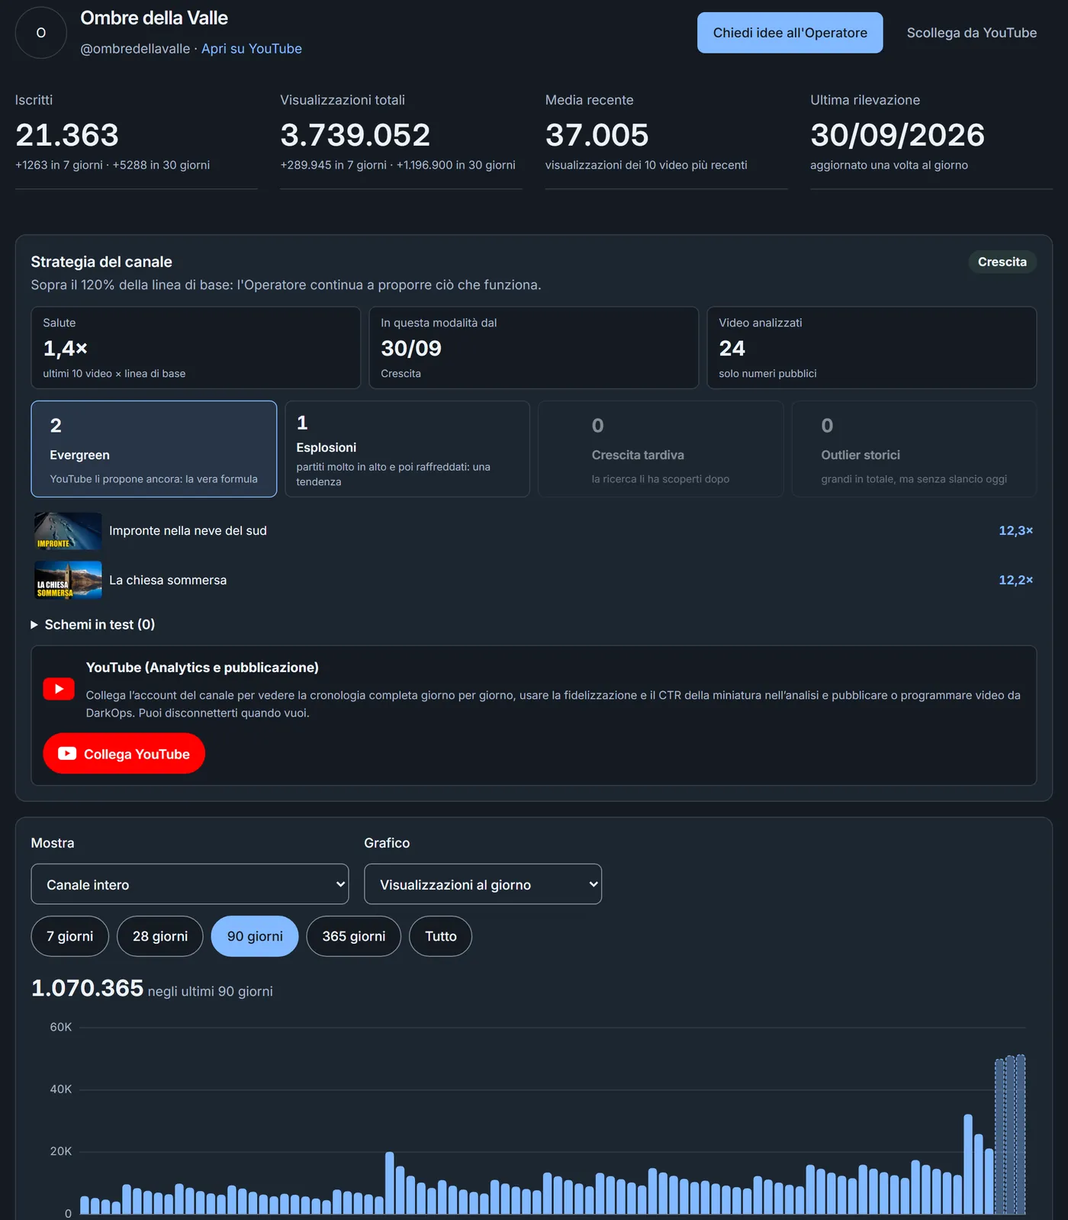
Task: Open the Canale intero dropdown
Action: coord(190,884)
